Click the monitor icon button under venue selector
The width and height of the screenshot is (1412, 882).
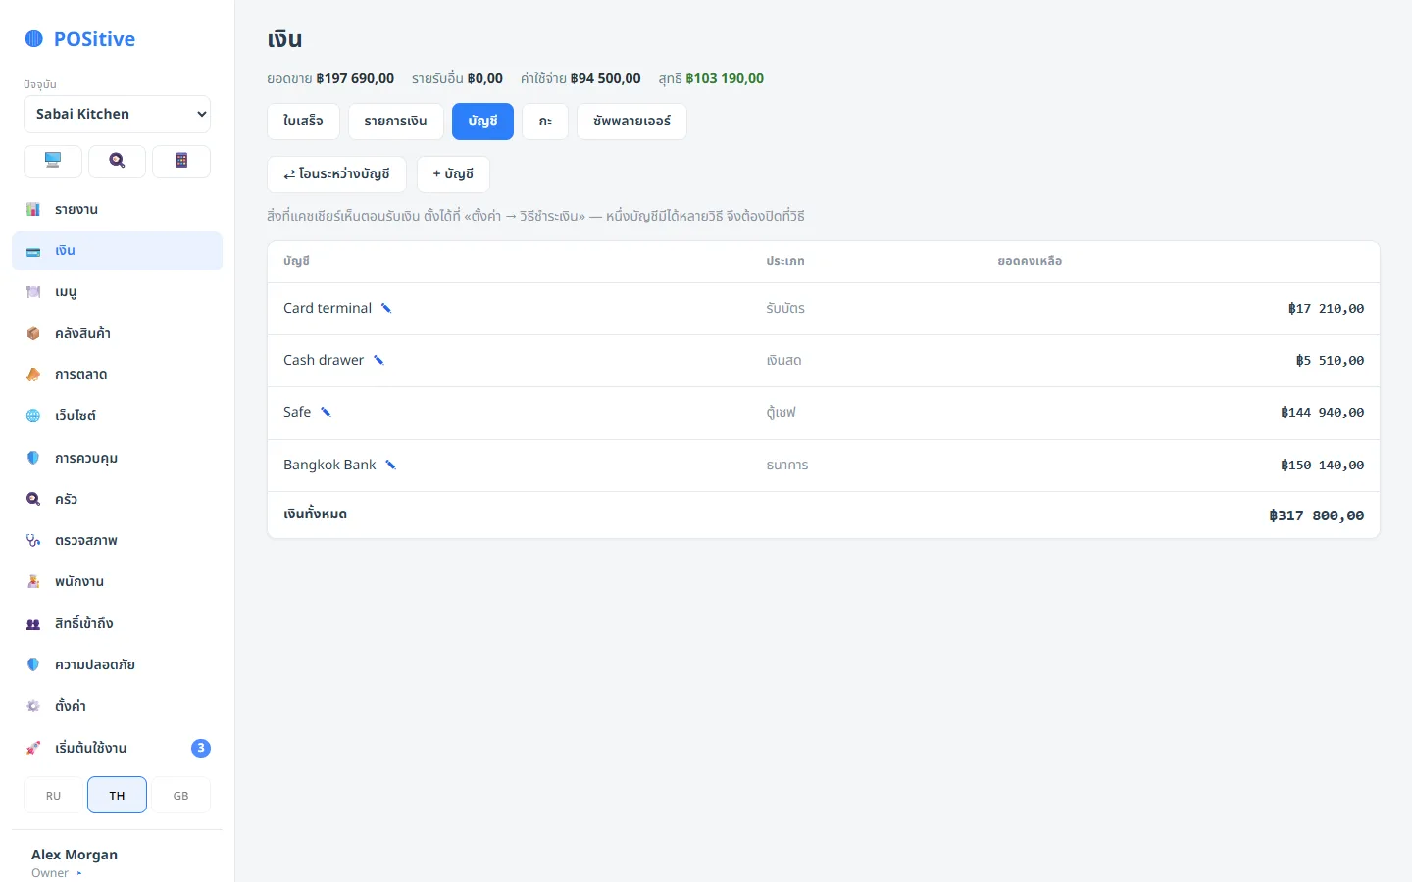(x=53, y=162)
